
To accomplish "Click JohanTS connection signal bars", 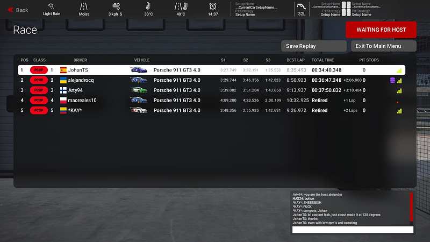I will click(399, 71).
